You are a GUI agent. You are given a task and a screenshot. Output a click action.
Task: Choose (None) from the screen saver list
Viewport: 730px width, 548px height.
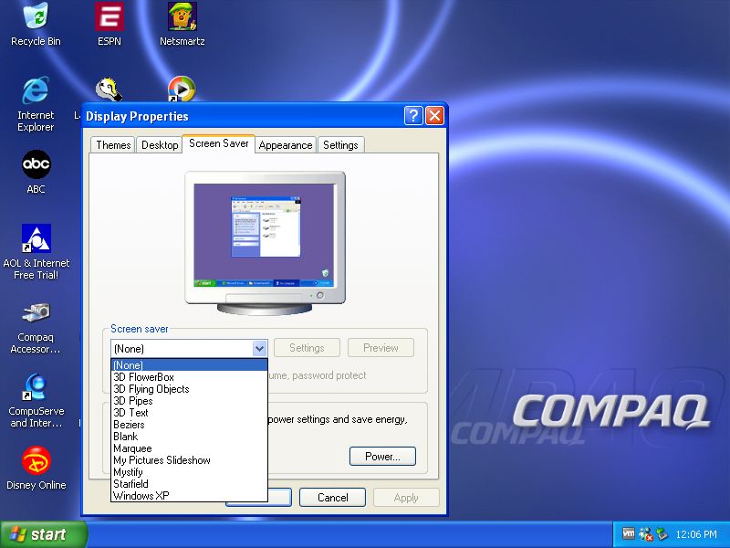tap(189, 365)
